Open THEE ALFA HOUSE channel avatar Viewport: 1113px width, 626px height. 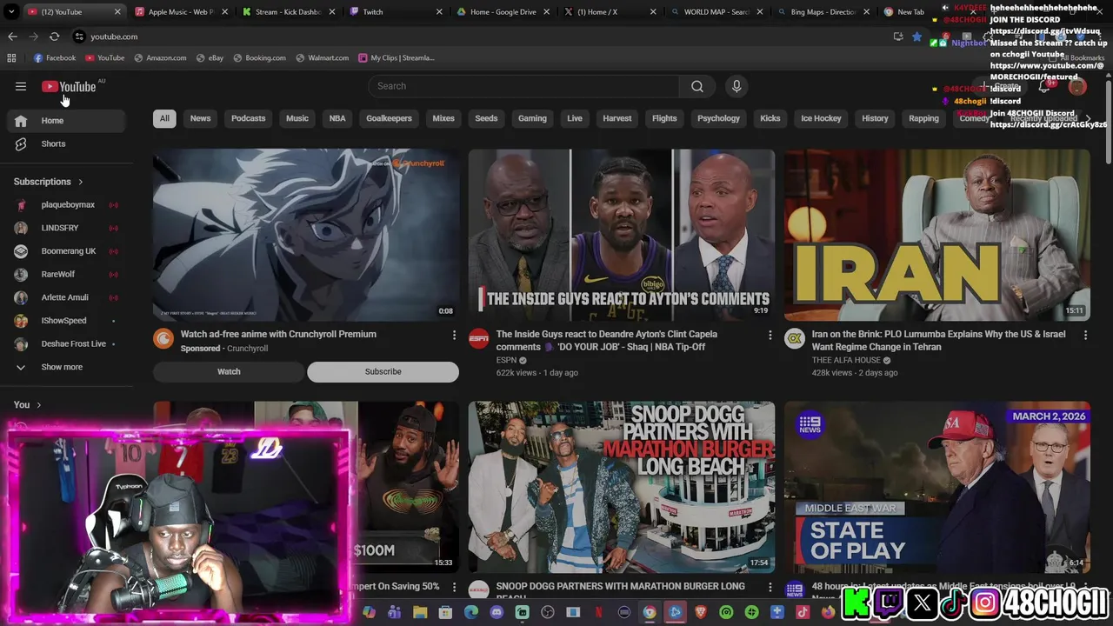pyautogui.click(x=795, y=339)
